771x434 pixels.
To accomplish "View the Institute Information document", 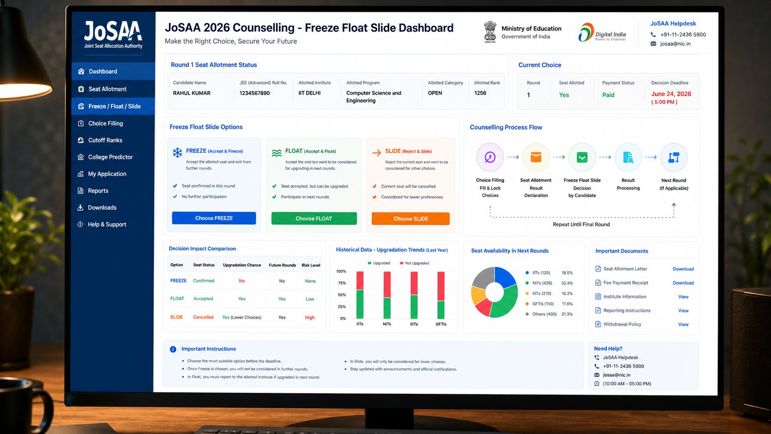I will pyautogui.click(x=683, y=297).
